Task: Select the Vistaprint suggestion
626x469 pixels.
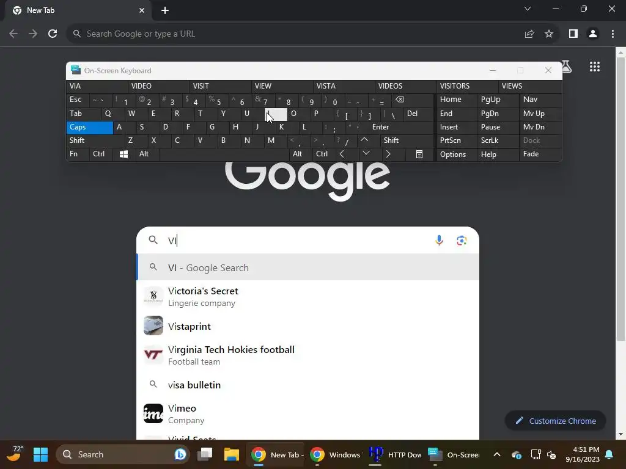Action: (x=307, y=326)
